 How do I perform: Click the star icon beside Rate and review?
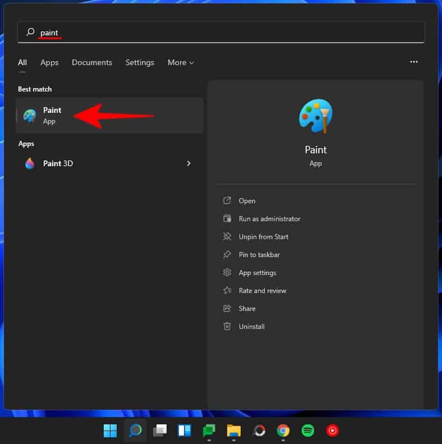tap(227, 290)
